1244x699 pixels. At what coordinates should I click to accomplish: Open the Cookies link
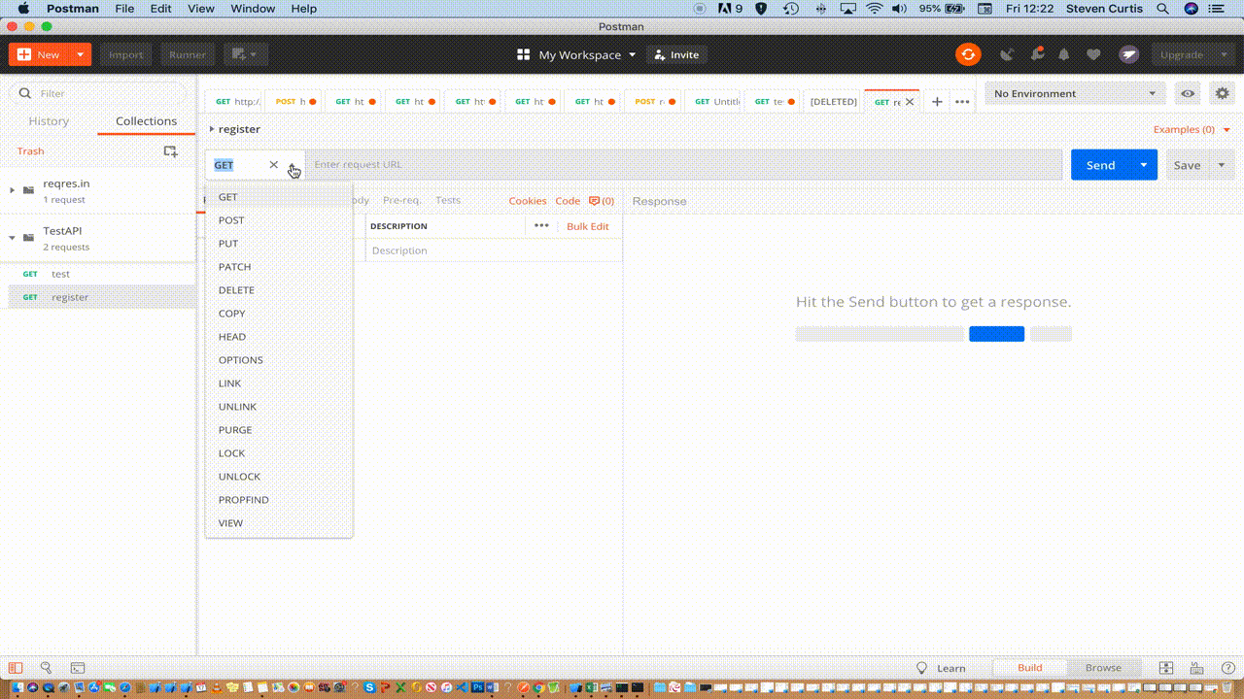(x=528, y=201)
